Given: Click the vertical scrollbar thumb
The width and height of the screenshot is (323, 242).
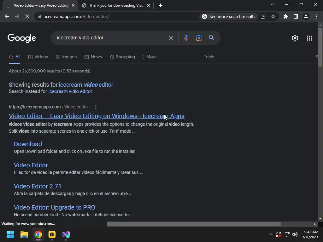Looking at the screenshot, I should pos(320,47).
